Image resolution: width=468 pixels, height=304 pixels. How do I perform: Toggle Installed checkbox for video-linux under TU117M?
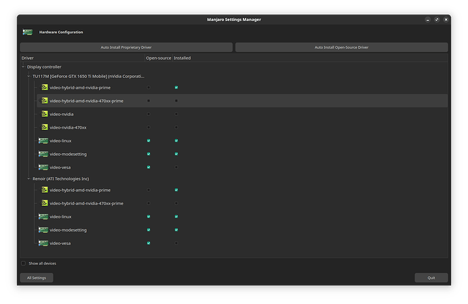click(176, 140)
